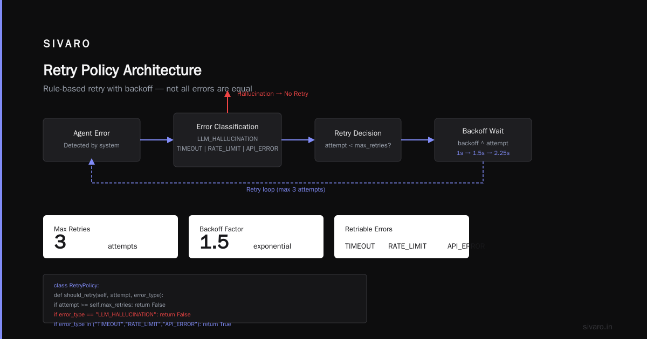Open the Error Classification box
The width and height of the screenshot is (647, 339).
pos(228,140)
